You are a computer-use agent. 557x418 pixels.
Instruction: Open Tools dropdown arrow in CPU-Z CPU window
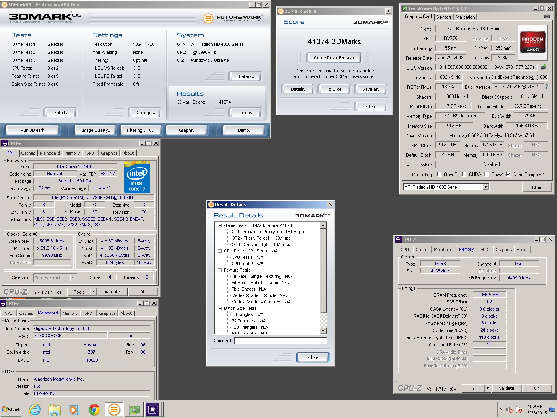pos(93,292)
